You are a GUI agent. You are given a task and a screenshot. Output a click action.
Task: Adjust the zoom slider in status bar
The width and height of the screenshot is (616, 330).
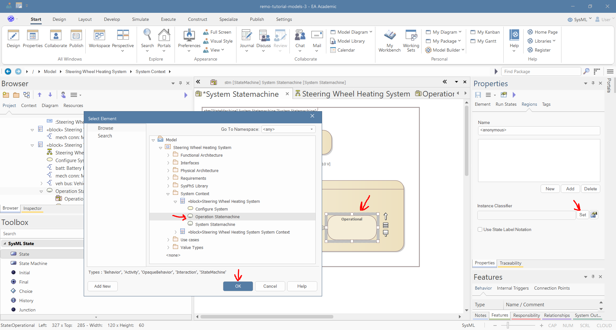click(508, 326)
